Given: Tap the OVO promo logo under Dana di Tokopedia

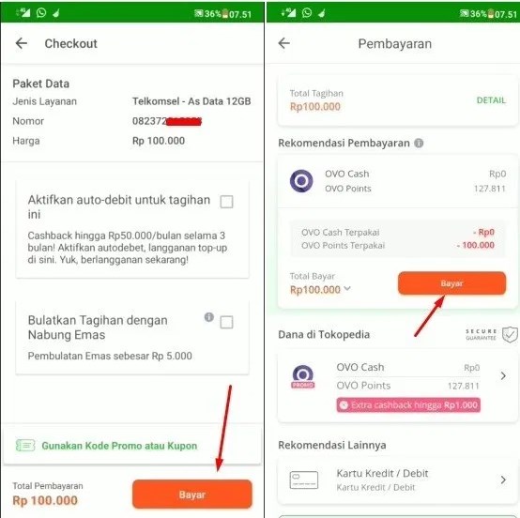Looking at the screenshot, I should [x=303, y=376].
